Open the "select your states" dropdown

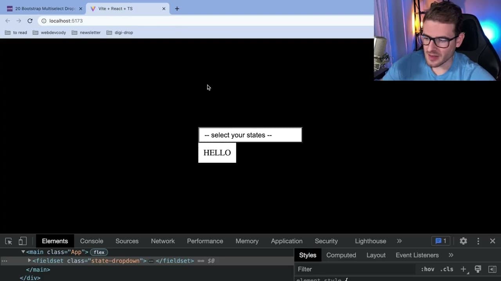[250, 135]
